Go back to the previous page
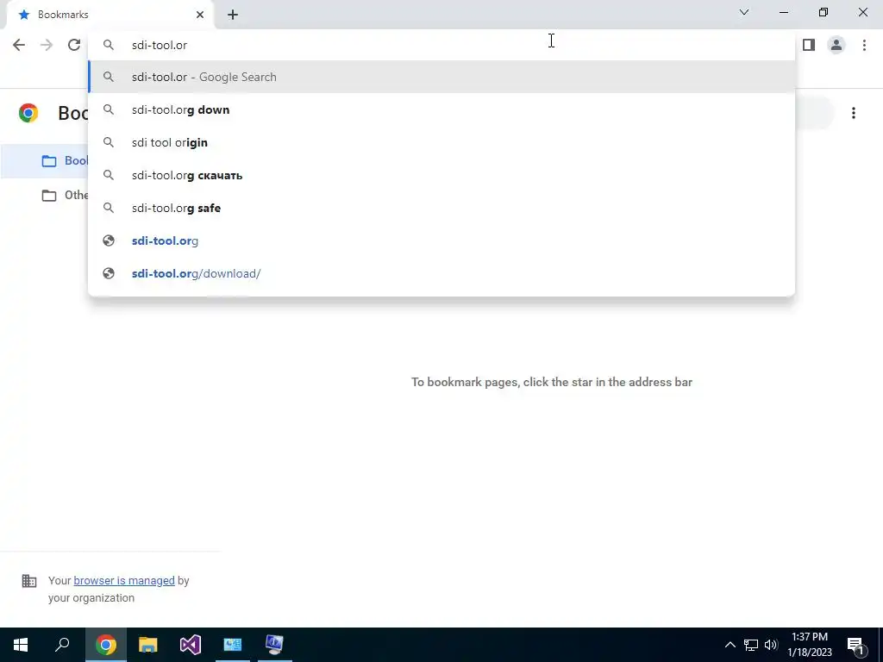The width and height of the screenshot is (883, 662). [19, 45]
